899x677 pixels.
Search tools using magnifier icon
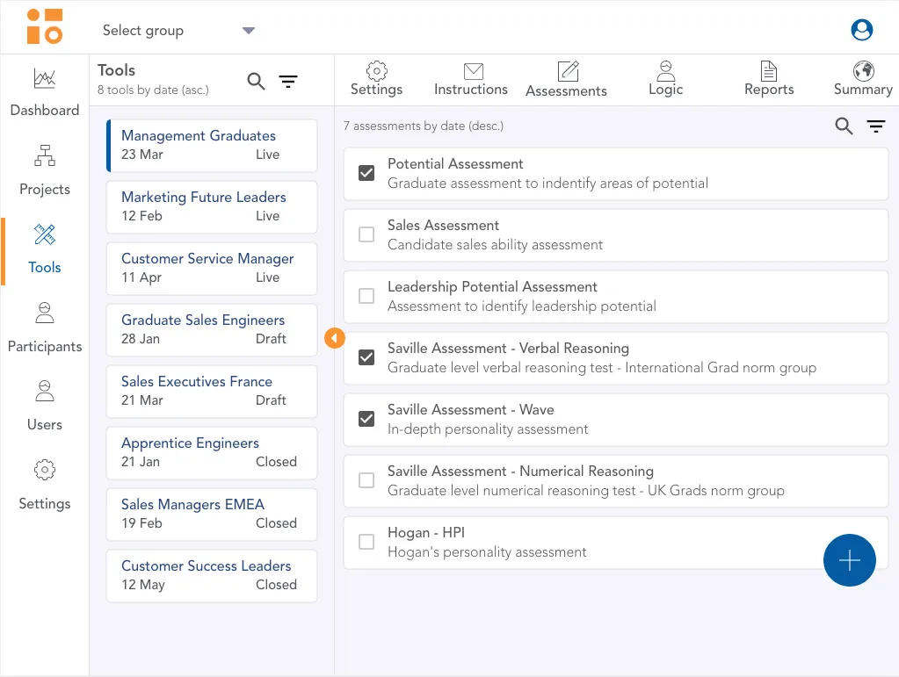(x=256, y=82)
